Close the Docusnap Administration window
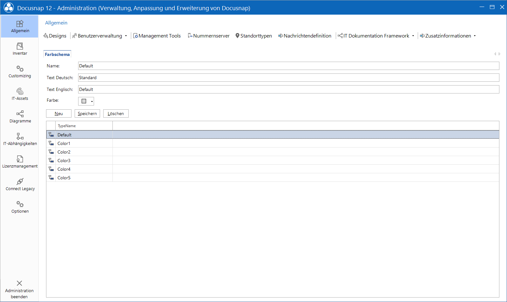Viewport: 507px width, 302px height. tap(502, 7)
